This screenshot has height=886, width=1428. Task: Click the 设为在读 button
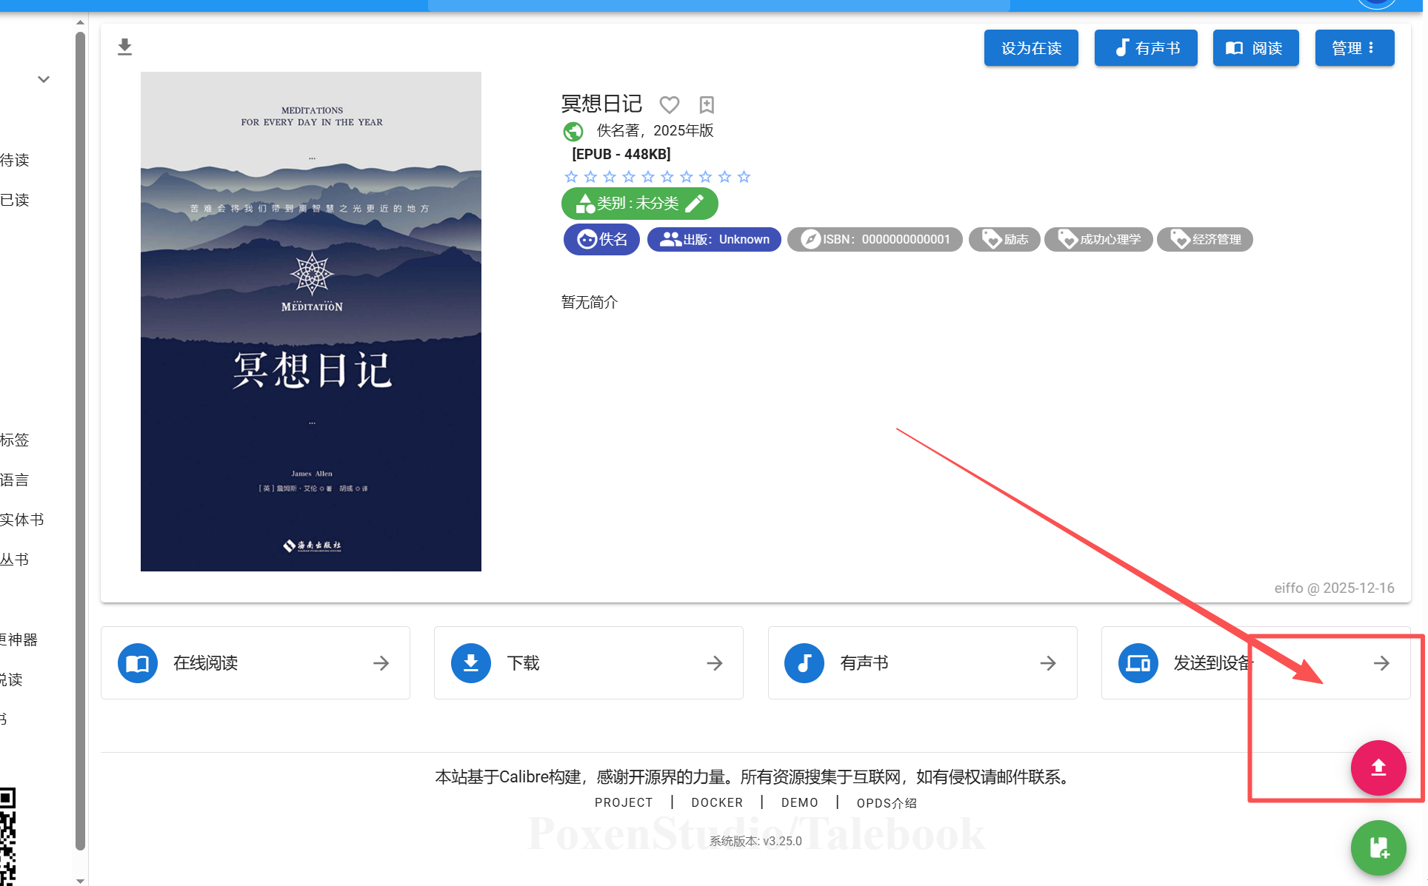tap(1030, 48)
